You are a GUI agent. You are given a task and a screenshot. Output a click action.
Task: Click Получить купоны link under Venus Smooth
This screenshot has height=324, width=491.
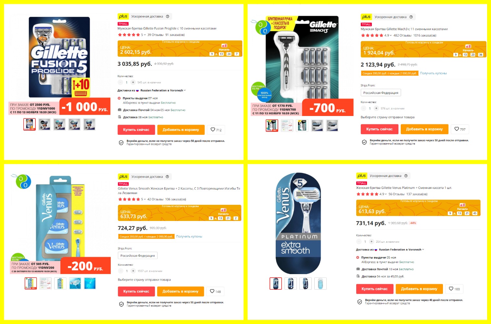pyautogui.click(x=189, y=237)
